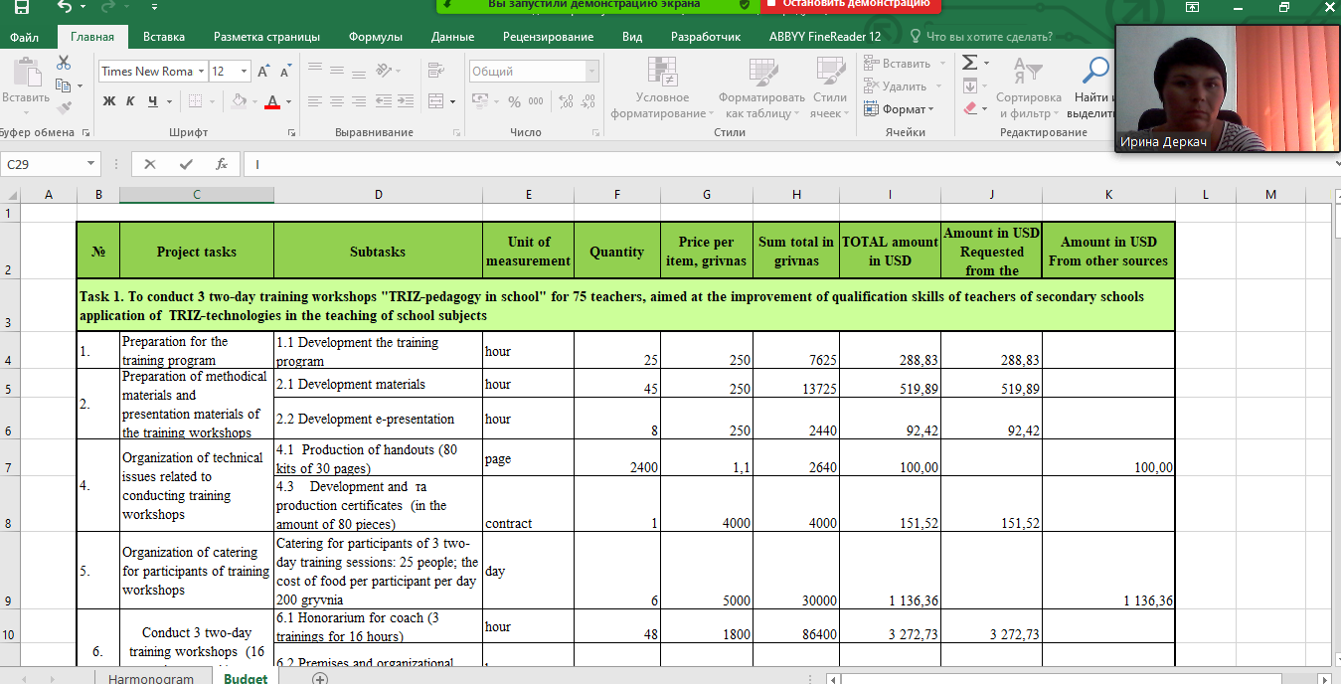
Task: Click the Insert Function fx icon
Action: tap(222, 164)
